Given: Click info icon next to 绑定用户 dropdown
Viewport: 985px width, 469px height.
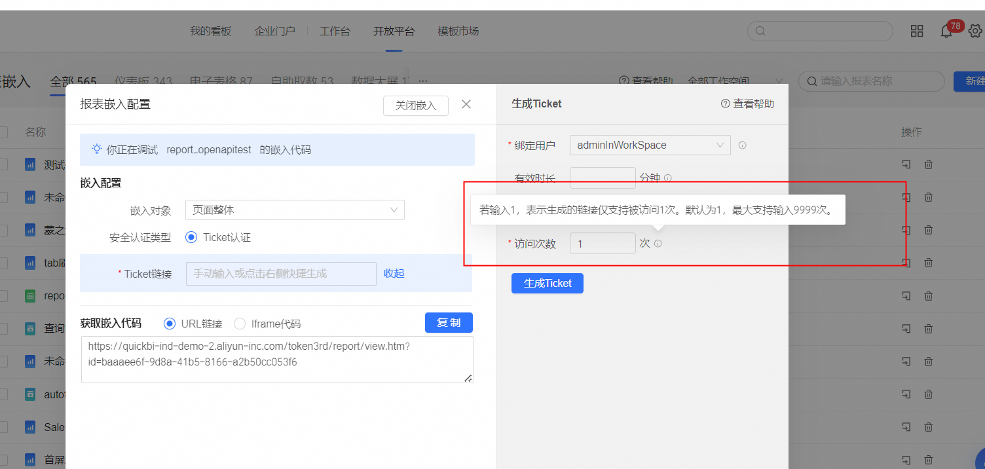Looking at the screenshot, I should coord(742,145).
